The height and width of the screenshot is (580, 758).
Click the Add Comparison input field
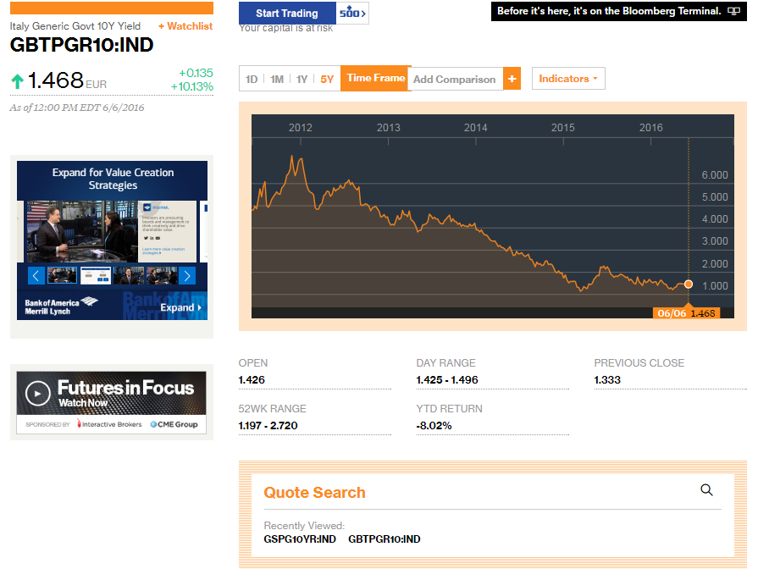point(456,79)
